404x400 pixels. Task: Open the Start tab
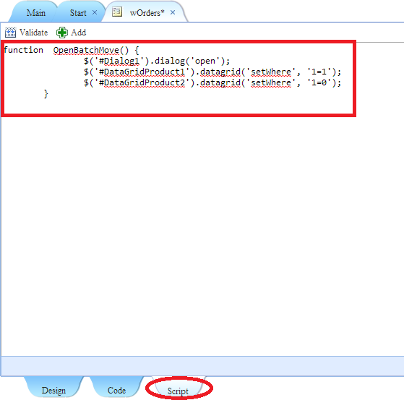[x=78, y=12]
